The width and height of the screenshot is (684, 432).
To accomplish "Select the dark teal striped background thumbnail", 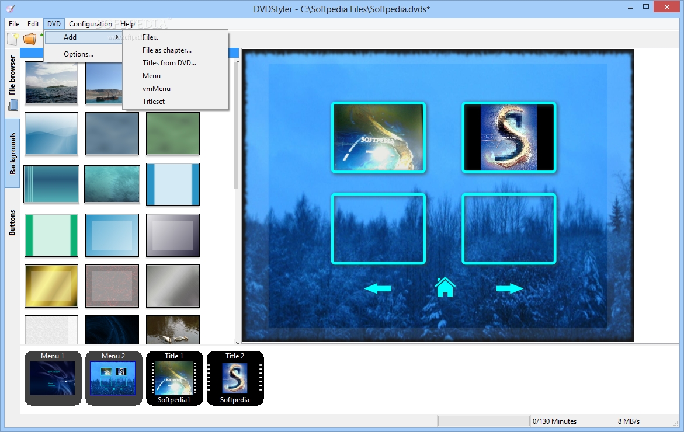I will coord(51,184).
